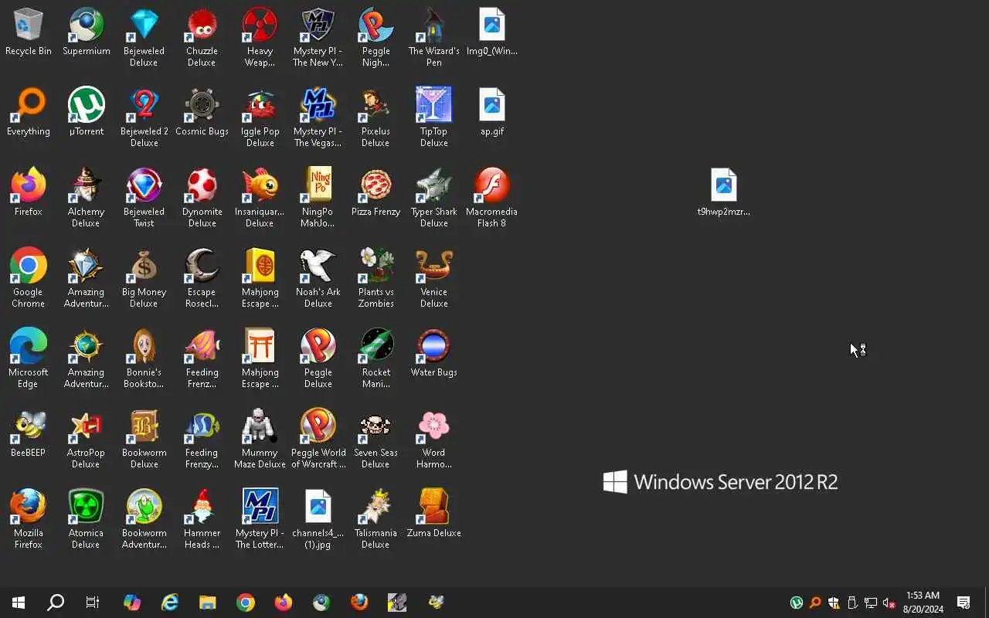Image resolution: width=989 pixels, height=618 pixels.
Task: Select the Everything search shortcut on desktop
Action: tap(29, 113)
